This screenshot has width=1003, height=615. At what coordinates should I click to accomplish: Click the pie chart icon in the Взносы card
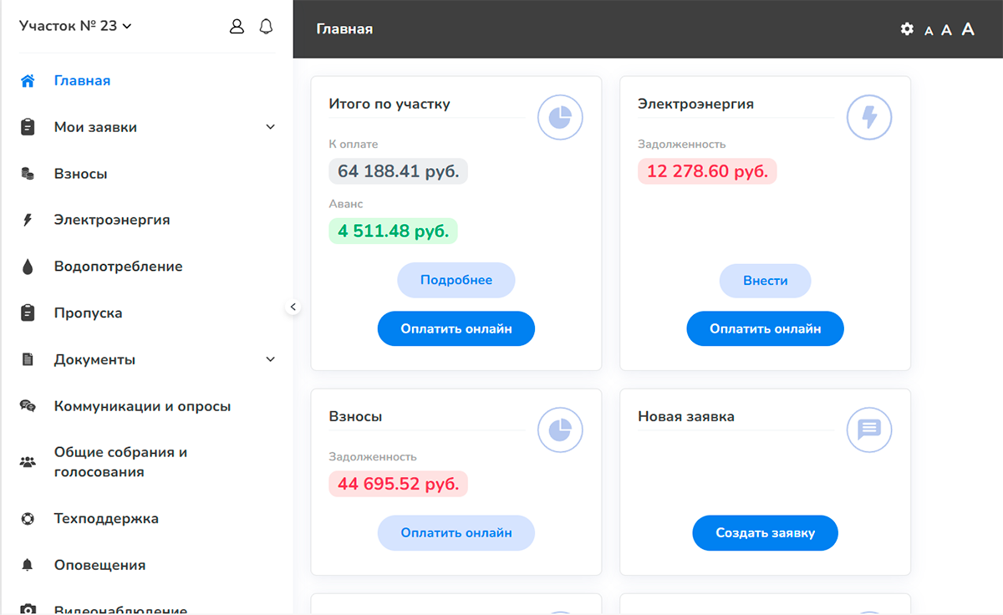tap(560, 429)
